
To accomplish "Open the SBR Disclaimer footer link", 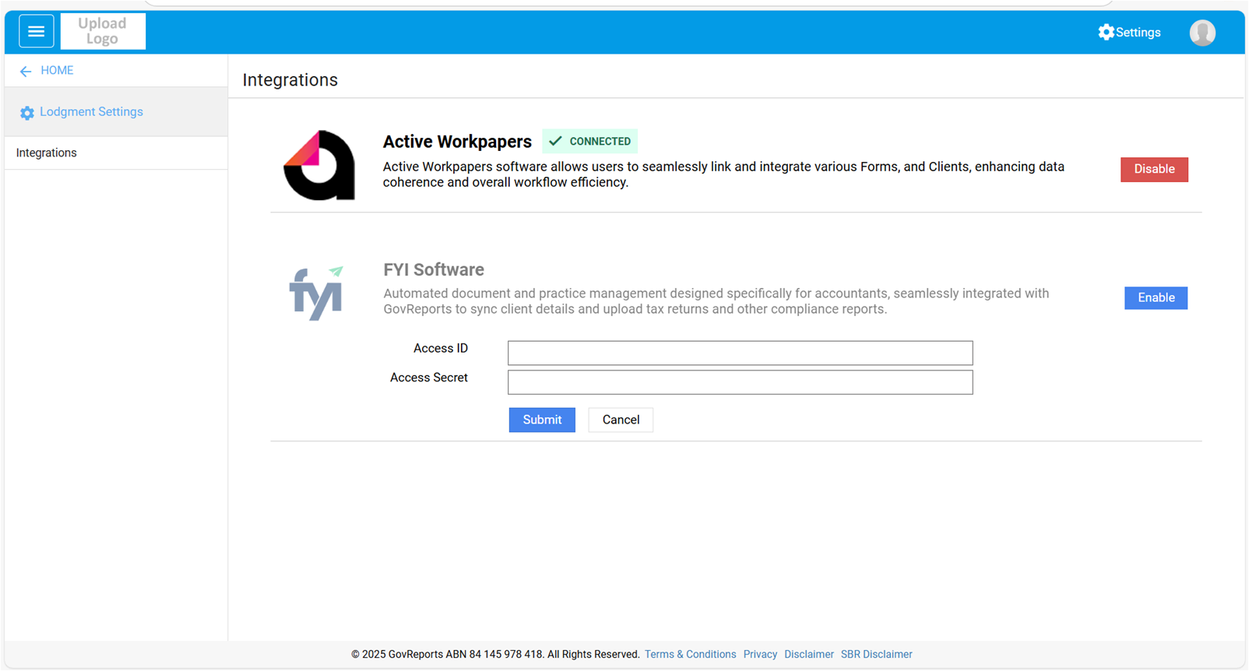I will pos(876,654).
